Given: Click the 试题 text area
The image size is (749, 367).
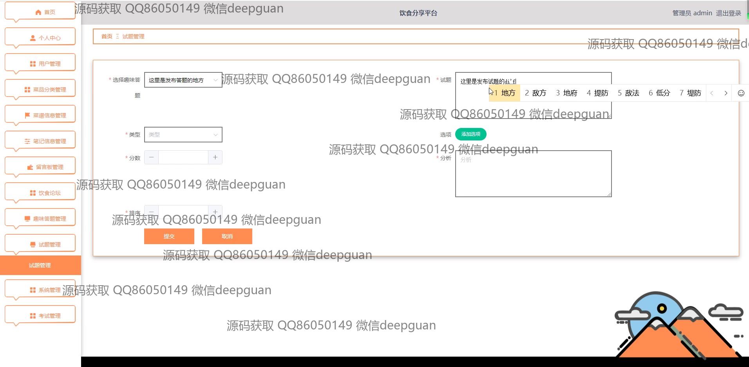Looking at the screenshot, I should [533, 95].
